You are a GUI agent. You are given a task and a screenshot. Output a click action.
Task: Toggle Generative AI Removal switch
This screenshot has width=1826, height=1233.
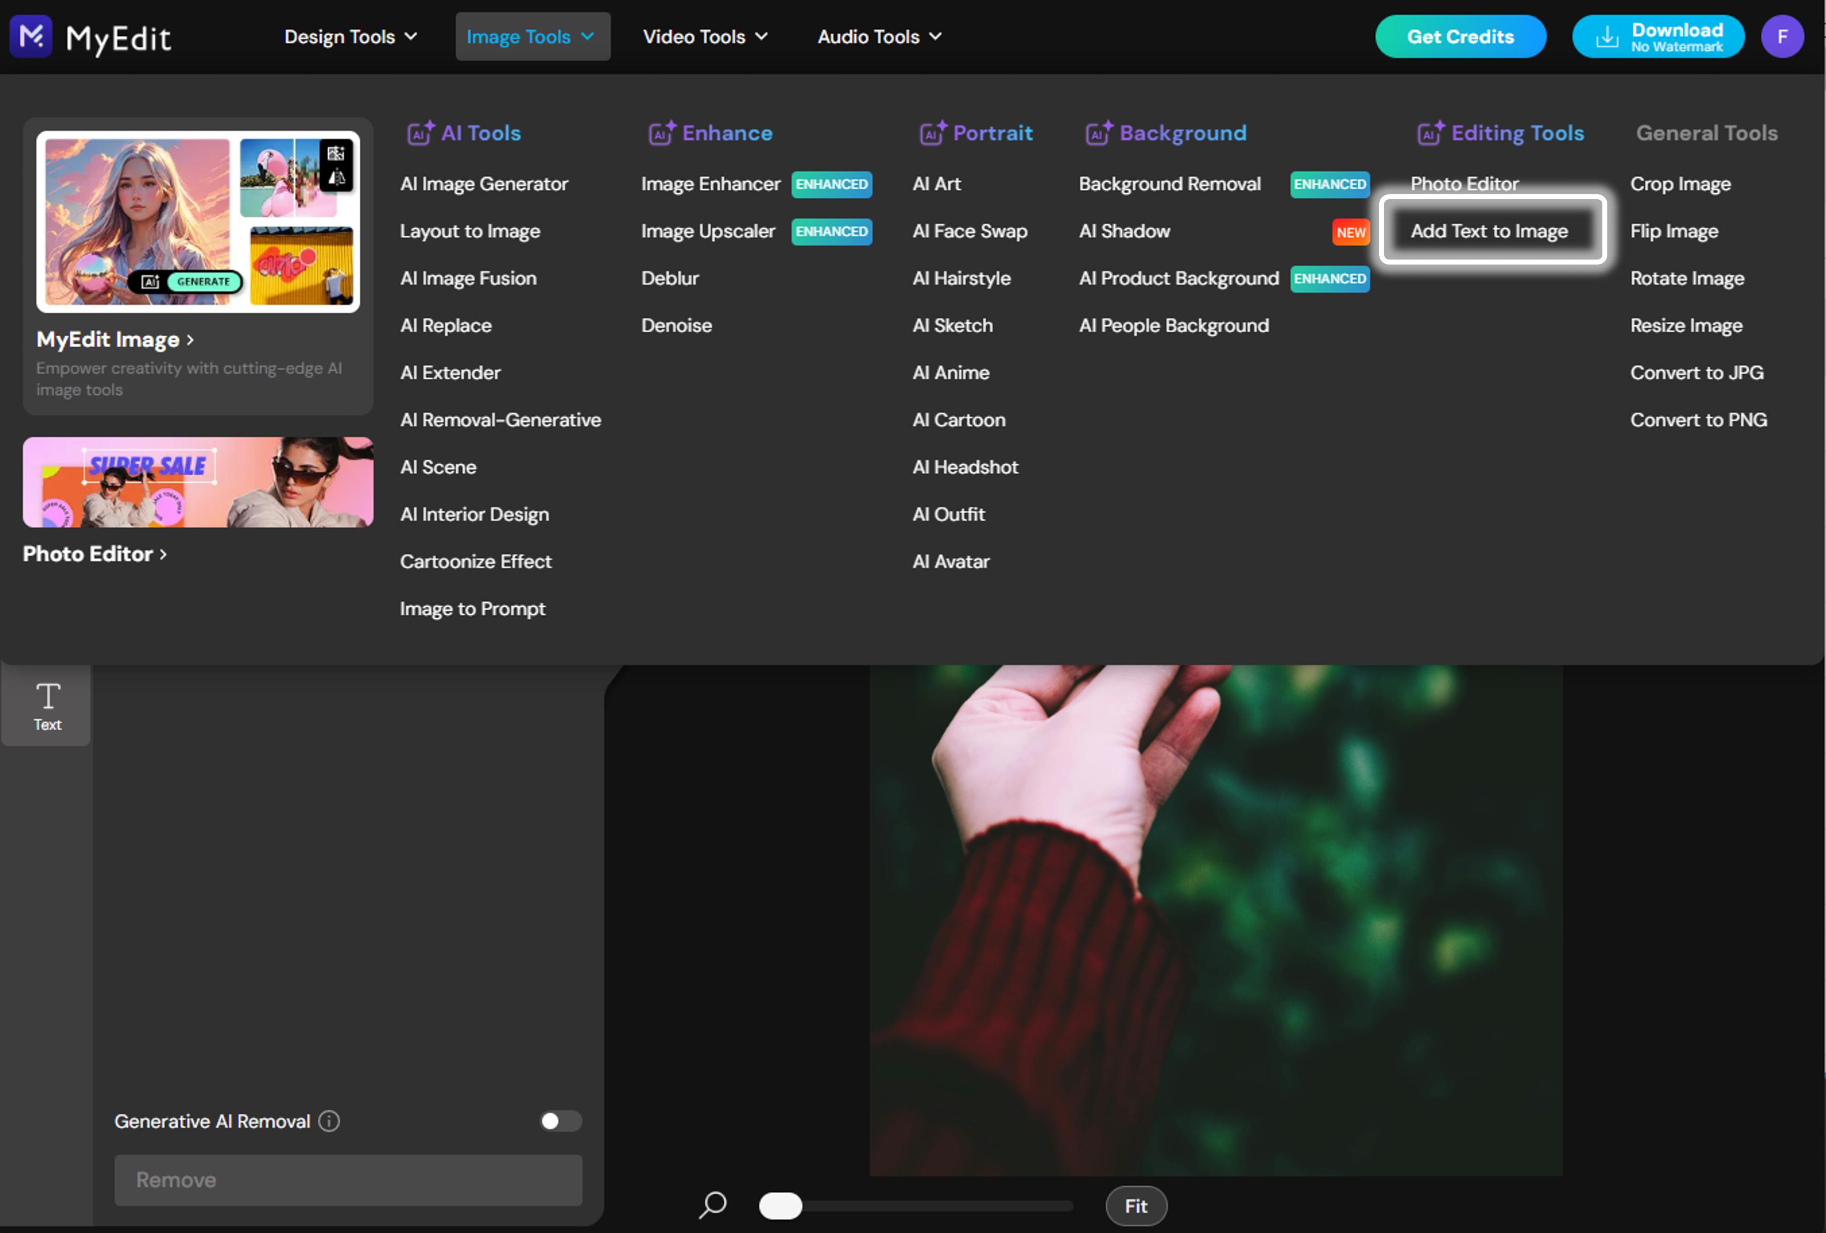pyautogui.click(x=561, y=1120)
